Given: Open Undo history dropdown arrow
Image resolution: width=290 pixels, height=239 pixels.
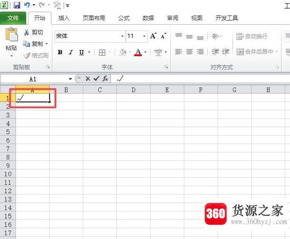Looking at the screenshot, I should 34,5.
